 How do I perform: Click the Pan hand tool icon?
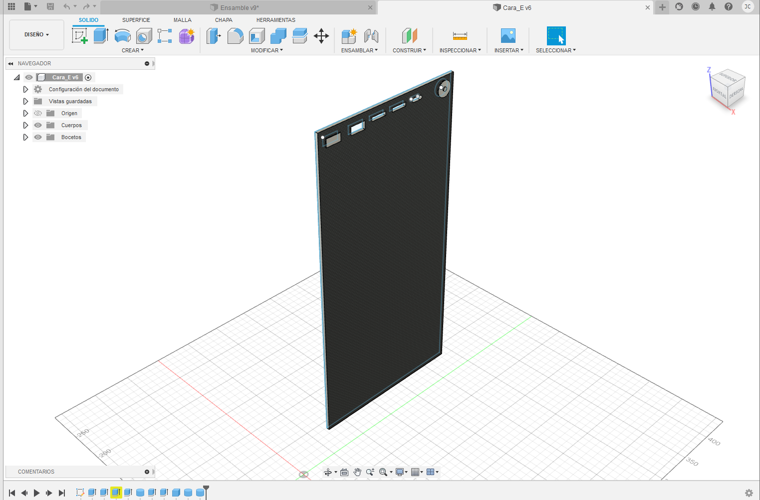[357, 472]
